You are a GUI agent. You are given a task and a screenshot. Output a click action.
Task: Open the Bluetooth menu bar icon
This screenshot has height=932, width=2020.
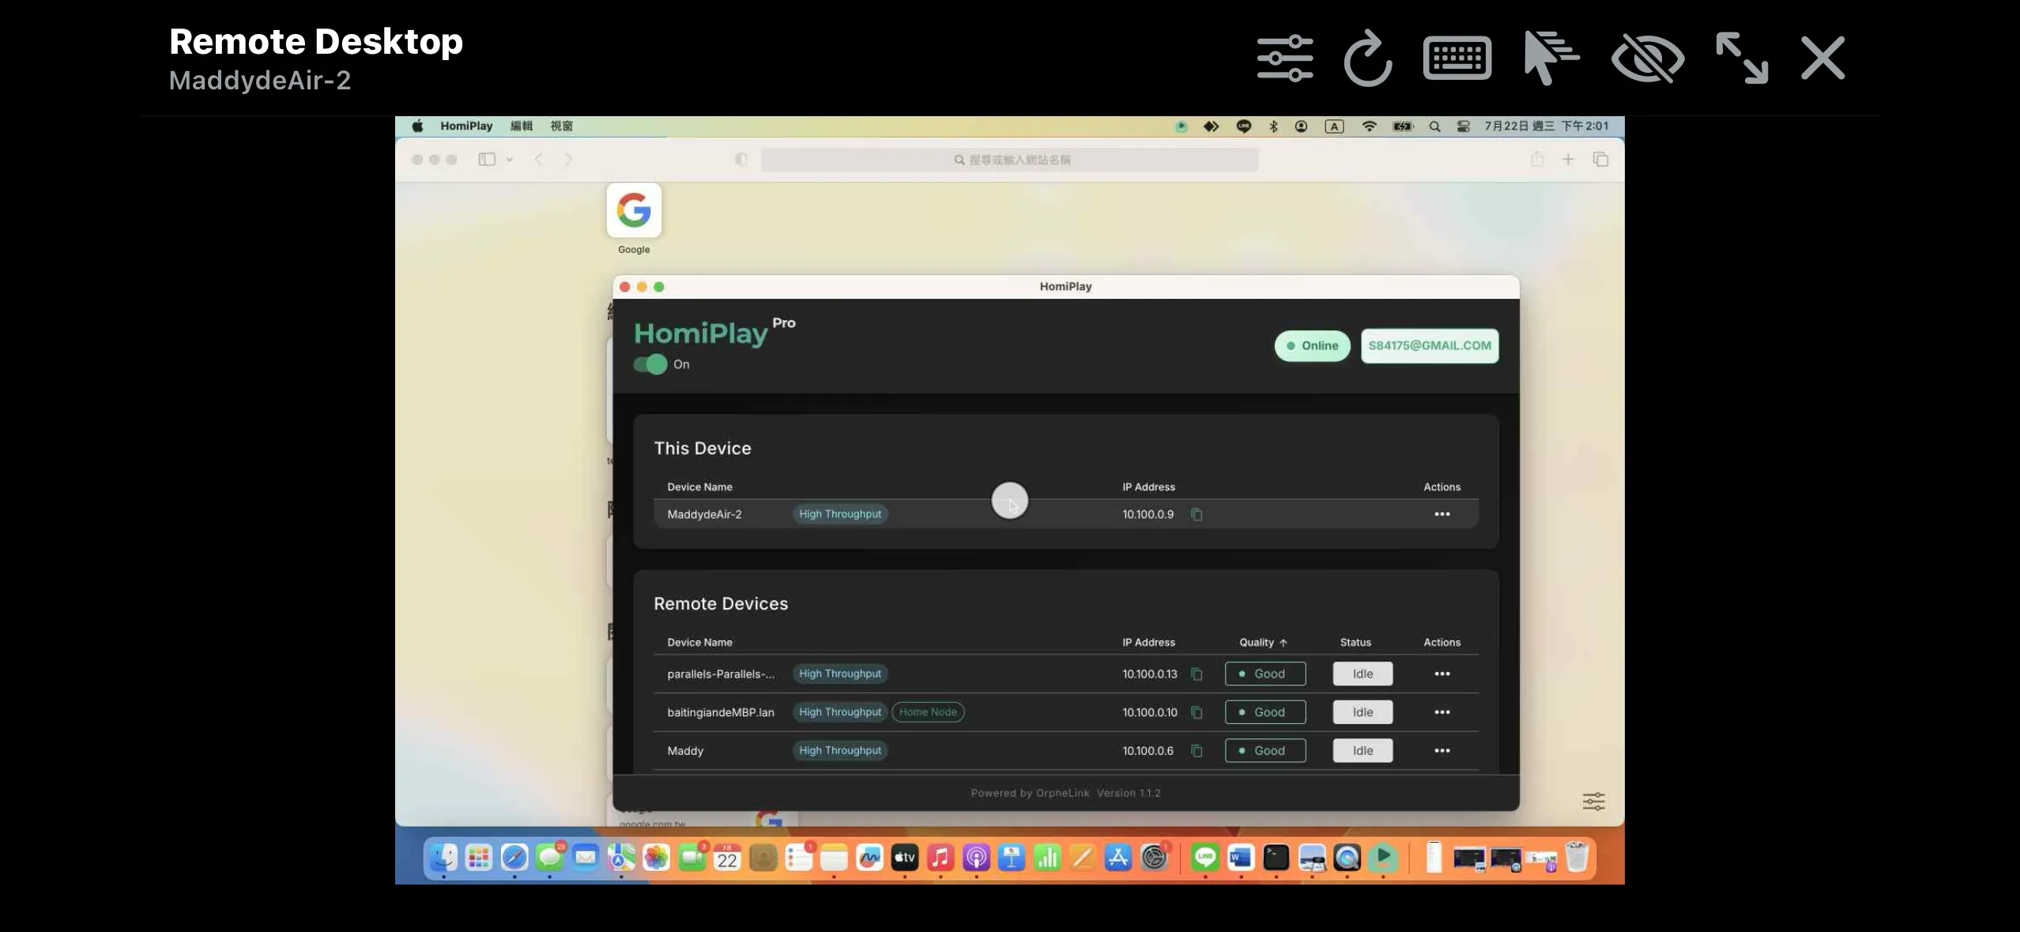point(1273,126)
